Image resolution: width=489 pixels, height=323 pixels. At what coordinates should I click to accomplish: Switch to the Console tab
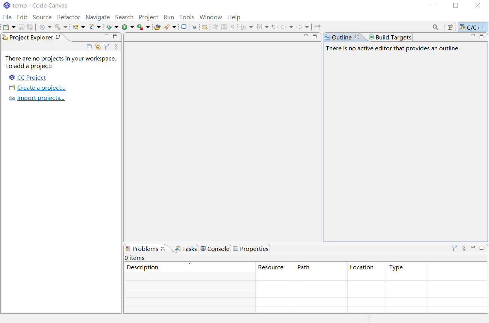point(215,249)
